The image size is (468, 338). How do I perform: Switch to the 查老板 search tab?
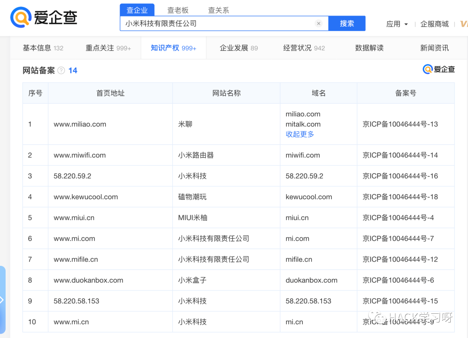click(x=178, y=10)
